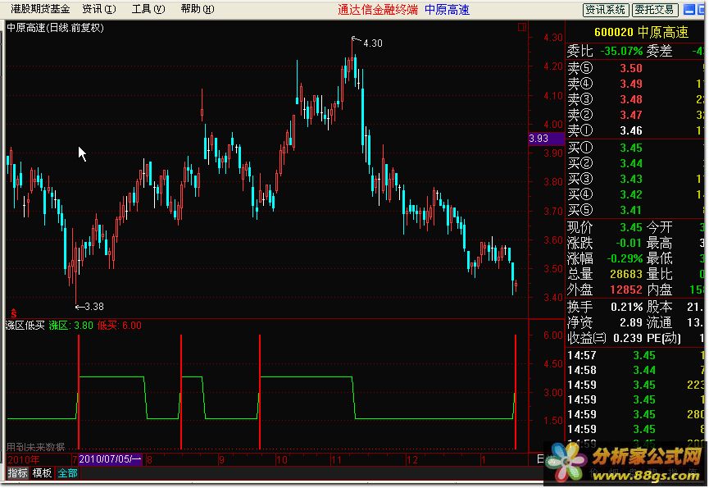Click the 低买: 6.00 indicator value
The width and height of the screenshot is (709, 488).
[120, 325]
